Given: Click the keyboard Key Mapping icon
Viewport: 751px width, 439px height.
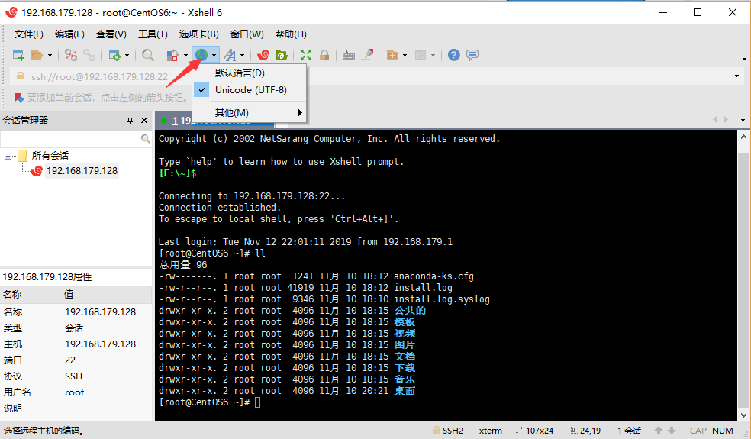Looking at the screenshot, I should point(349,55).
